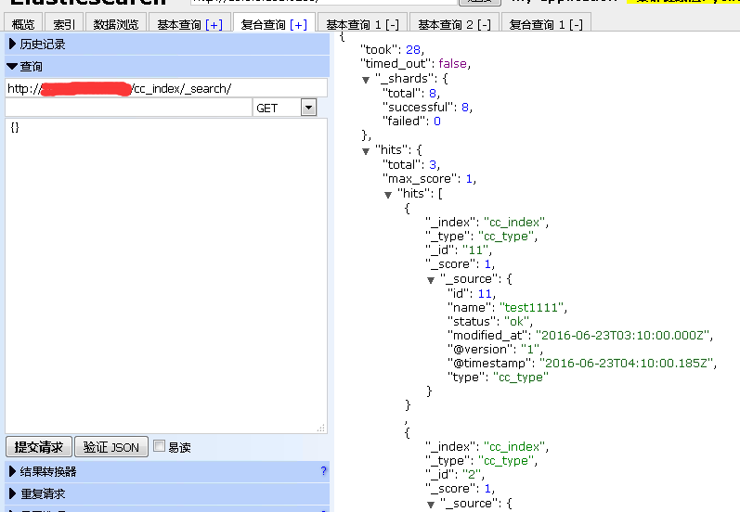This screenshot has height=512, width=740.
Task: Click the _score value under _id "2"
Action: pyautogui.click(x=488, y=489)
